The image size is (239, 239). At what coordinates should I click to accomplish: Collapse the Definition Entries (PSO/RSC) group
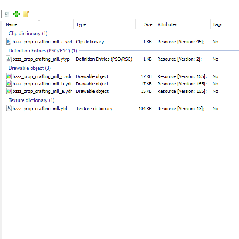[x=43, y=51]
